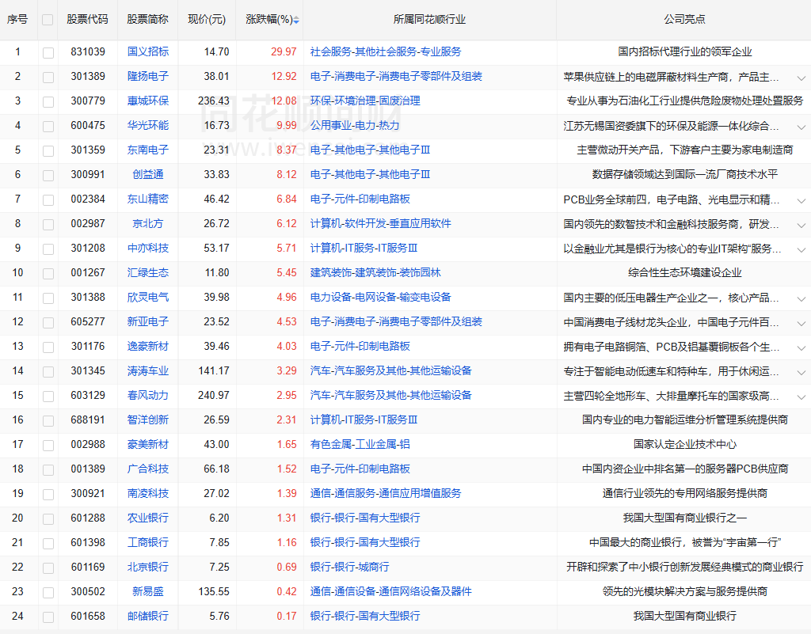The image size is (811, 634).
Task: Tick the checkbox for 农业银行
Action: [x=48, y=518]
